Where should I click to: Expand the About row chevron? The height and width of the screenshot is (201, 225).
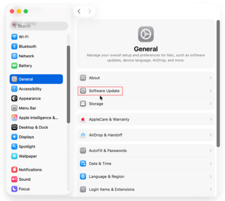pos(210,78)
